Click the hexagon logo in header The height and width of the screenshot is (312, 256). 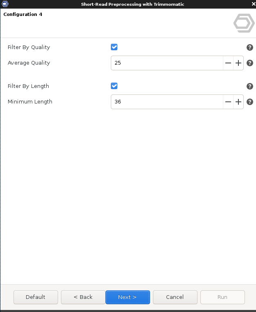(244, 23)
